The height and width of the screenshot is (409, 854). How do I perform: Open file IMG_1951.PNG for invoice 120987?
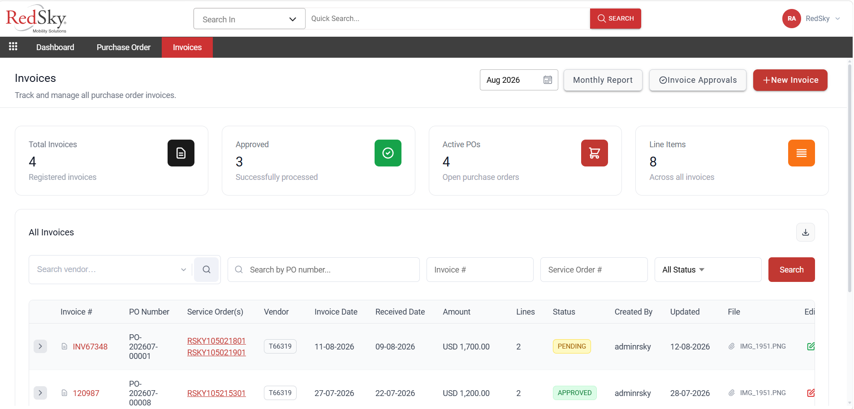click(763, 393)
